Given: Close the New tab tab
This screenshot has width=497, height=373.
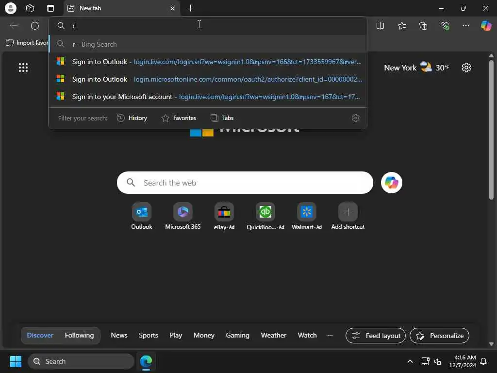Looking at the screenshot, I should coord(172,8).
